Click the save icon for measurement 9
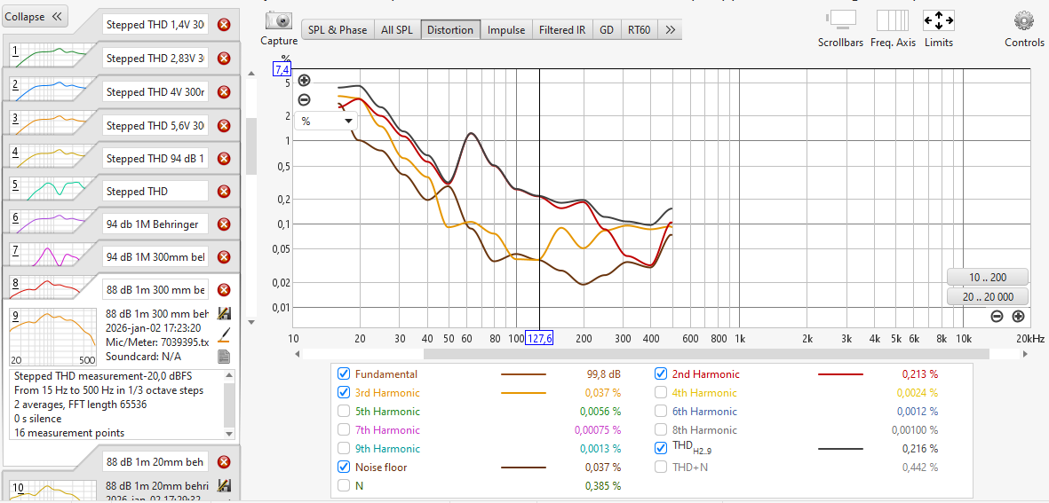This screenshot has height=503, width=1049. (x=224, y=314)
